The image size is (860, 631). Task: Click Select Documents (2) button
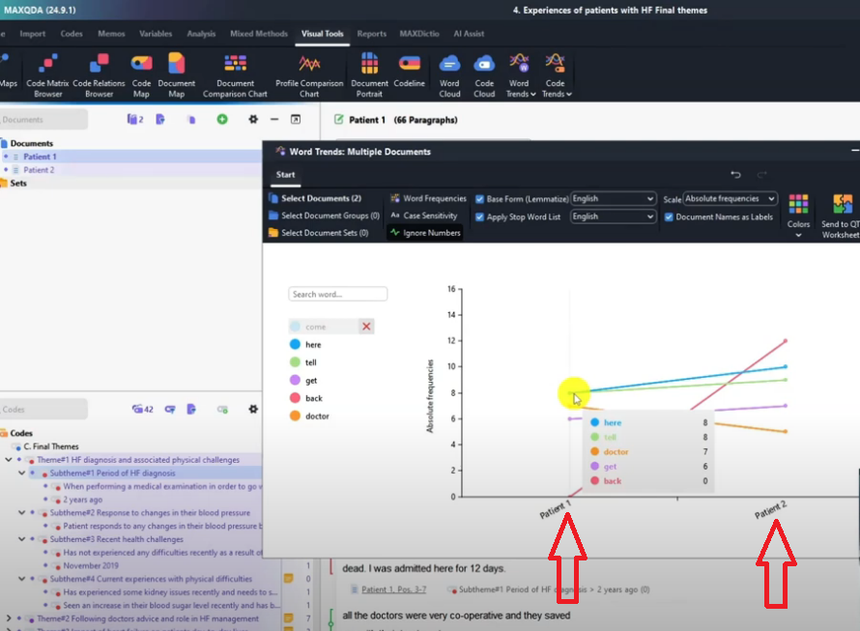coord(315,198)
